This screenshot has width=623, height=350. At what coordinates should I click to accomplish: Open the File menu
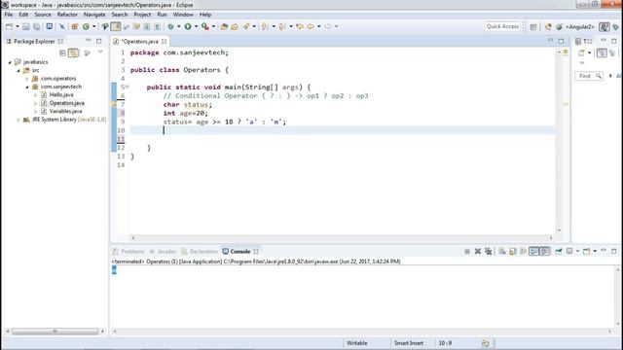pyautogui.click(x=9, y=15)
